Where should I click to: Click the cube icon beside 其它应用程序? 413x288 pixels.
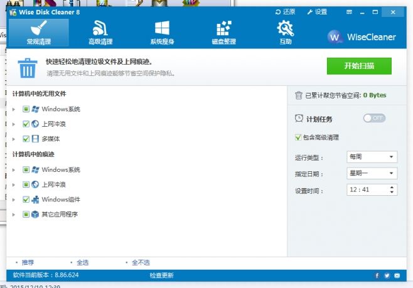35,215
